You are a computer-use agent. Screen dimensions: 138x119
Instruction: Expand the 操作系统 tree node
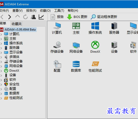point(1,44)
